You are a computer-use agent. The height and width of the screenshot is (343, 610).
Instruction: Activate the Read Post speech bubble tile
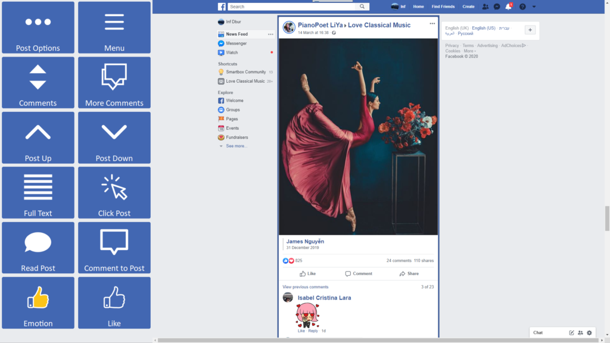38,248
